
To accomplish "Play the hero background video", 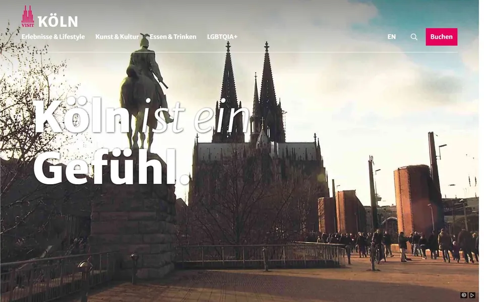I will click(x=472, y=295).
